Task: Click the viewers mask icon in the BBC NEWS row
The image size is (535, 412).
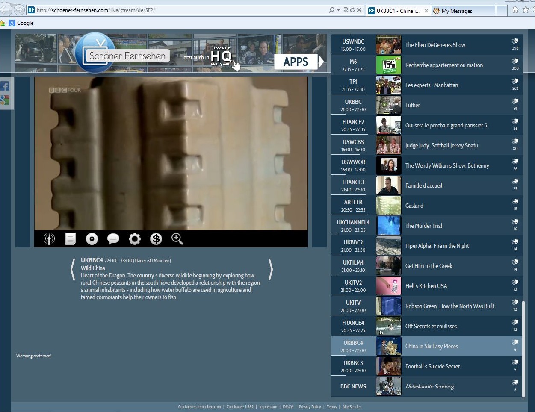Action: click(x=515, y=383)
